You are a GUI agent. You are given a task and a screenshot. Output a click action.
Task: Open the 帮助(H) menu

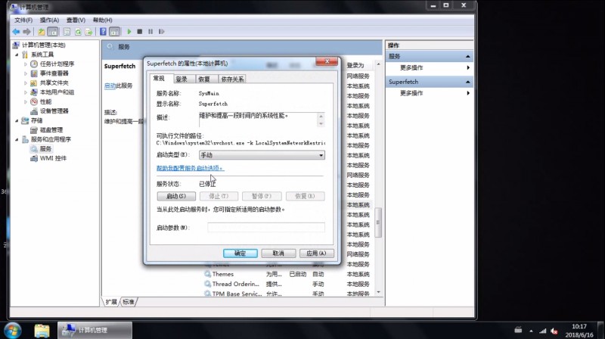click(x=102, y=20)
